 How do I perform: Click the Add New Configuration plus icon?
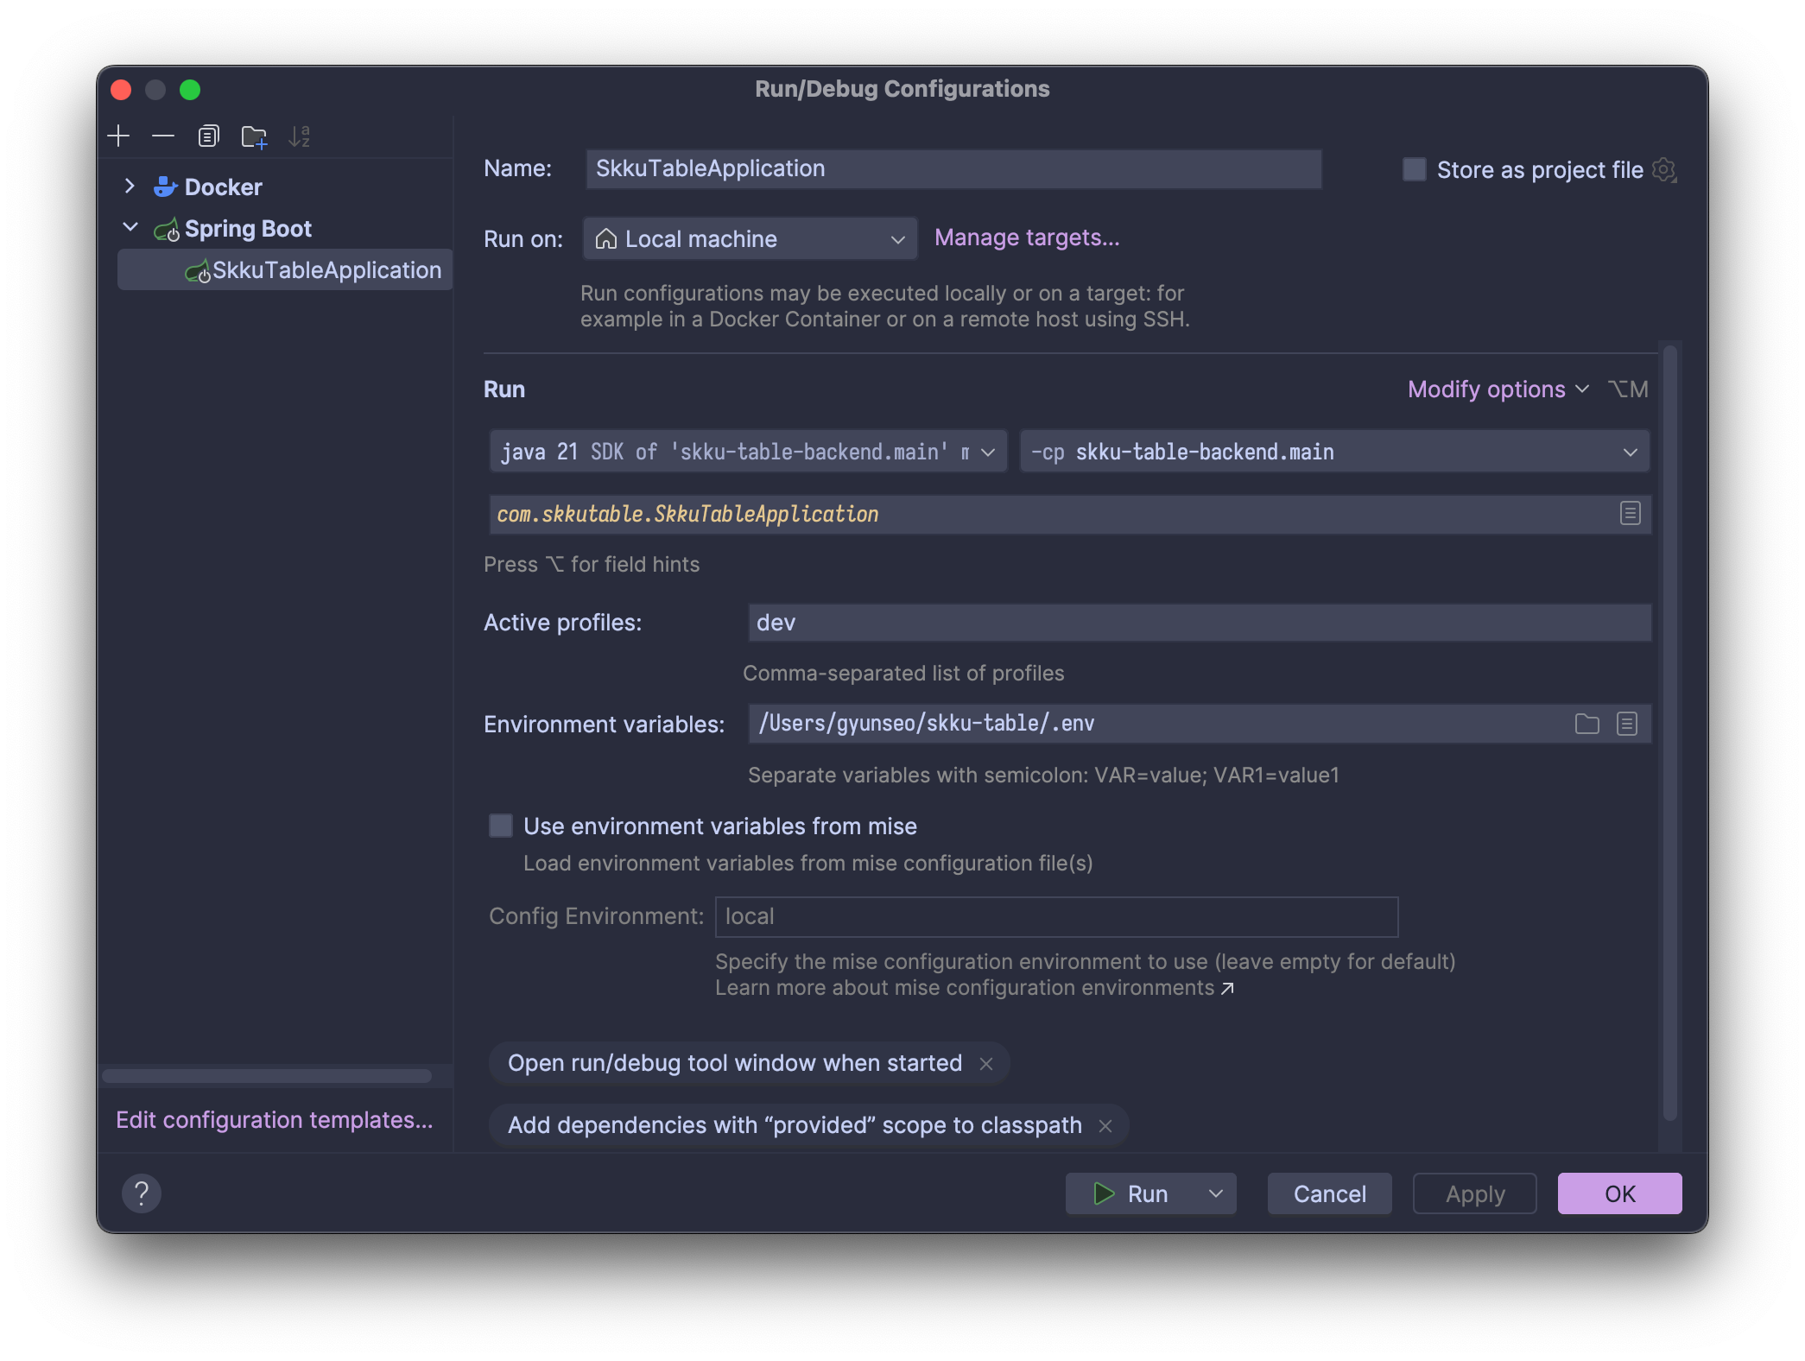118,136
